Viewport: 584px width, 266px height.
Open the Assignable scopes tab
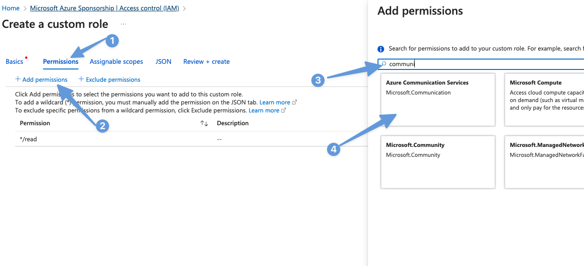pyautogui.click(x=116, y=61)
